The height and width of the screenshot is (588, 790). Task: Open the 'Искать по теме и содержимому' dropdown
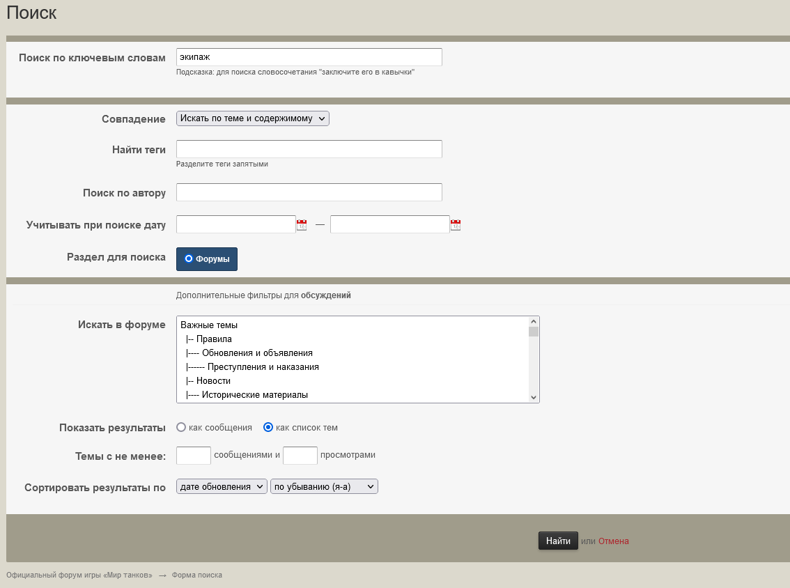coord(252,118)
